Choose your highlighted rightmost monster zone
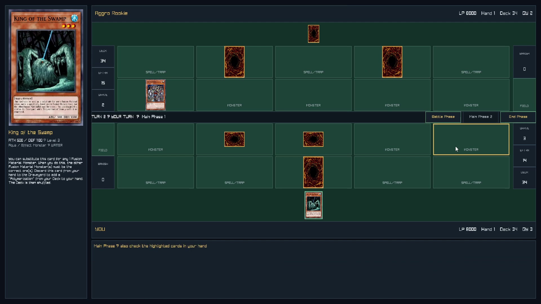Screen dimensions: 541x304 point(471,139)
